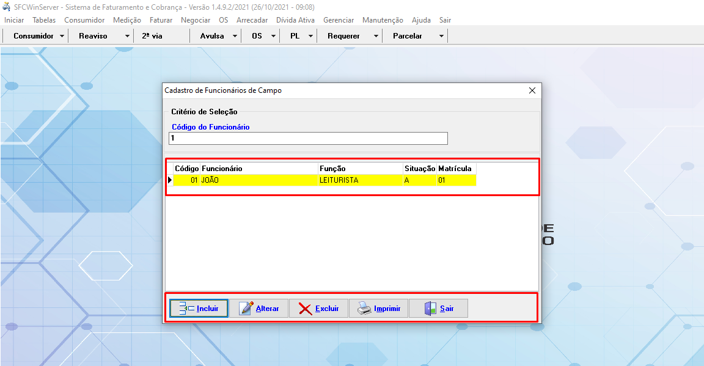Click the OS toolbar button
This screenshot has height=366, width=704.
click(x=257, y=36)
